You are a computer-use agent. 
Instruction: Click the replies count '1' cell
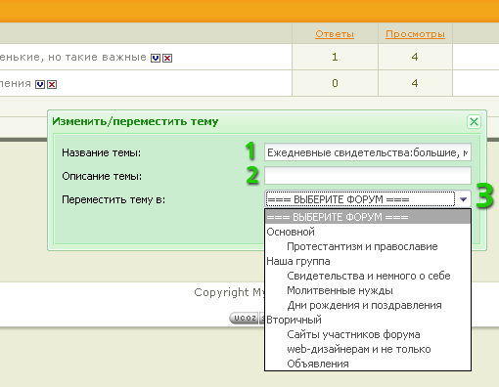335,57
